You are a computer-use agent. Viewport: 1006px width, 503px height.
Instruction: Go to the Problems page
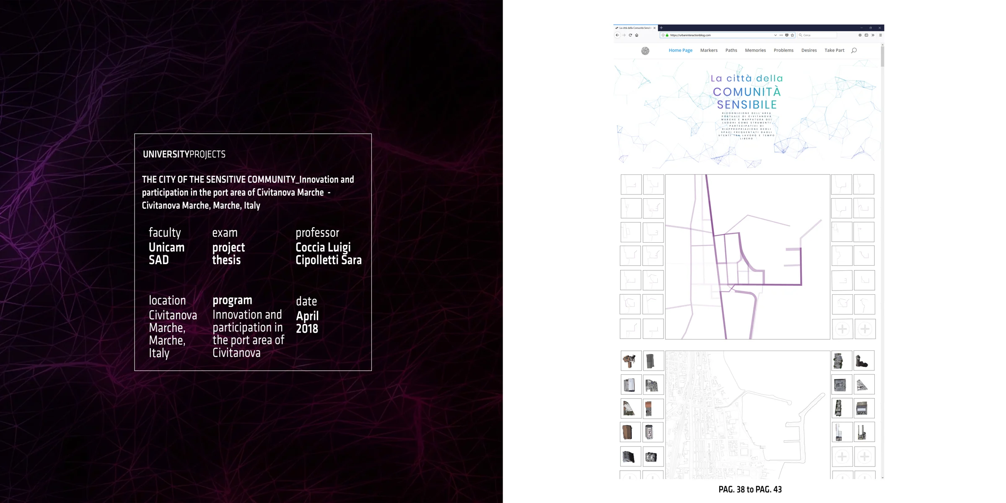[x=783, y=50]
